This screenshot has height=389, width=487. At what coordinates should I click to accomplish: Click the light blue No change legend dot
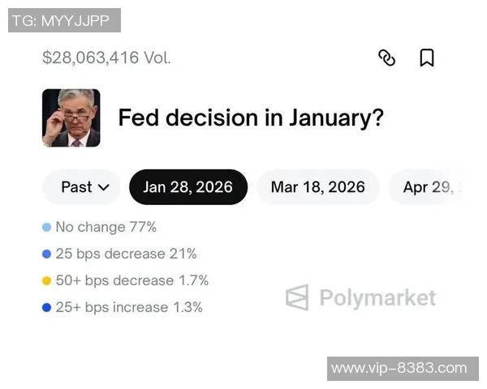[x=47, y=228]
